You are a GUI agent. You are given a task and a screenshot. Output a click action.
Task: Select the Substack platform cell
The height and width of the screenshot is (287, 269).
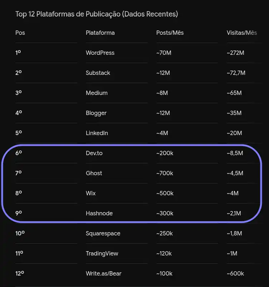click(x=98, y=73)
